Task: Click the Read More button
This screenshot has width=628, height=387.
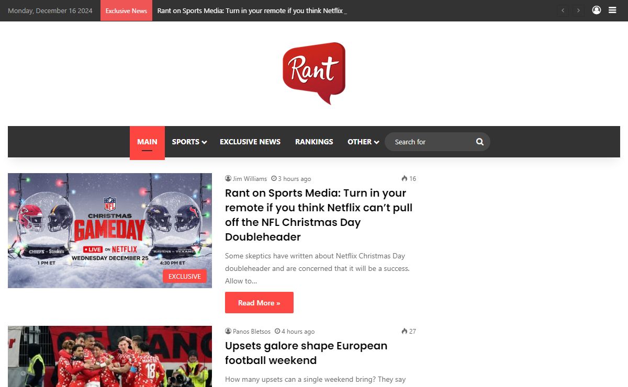Action: point(259,303)
